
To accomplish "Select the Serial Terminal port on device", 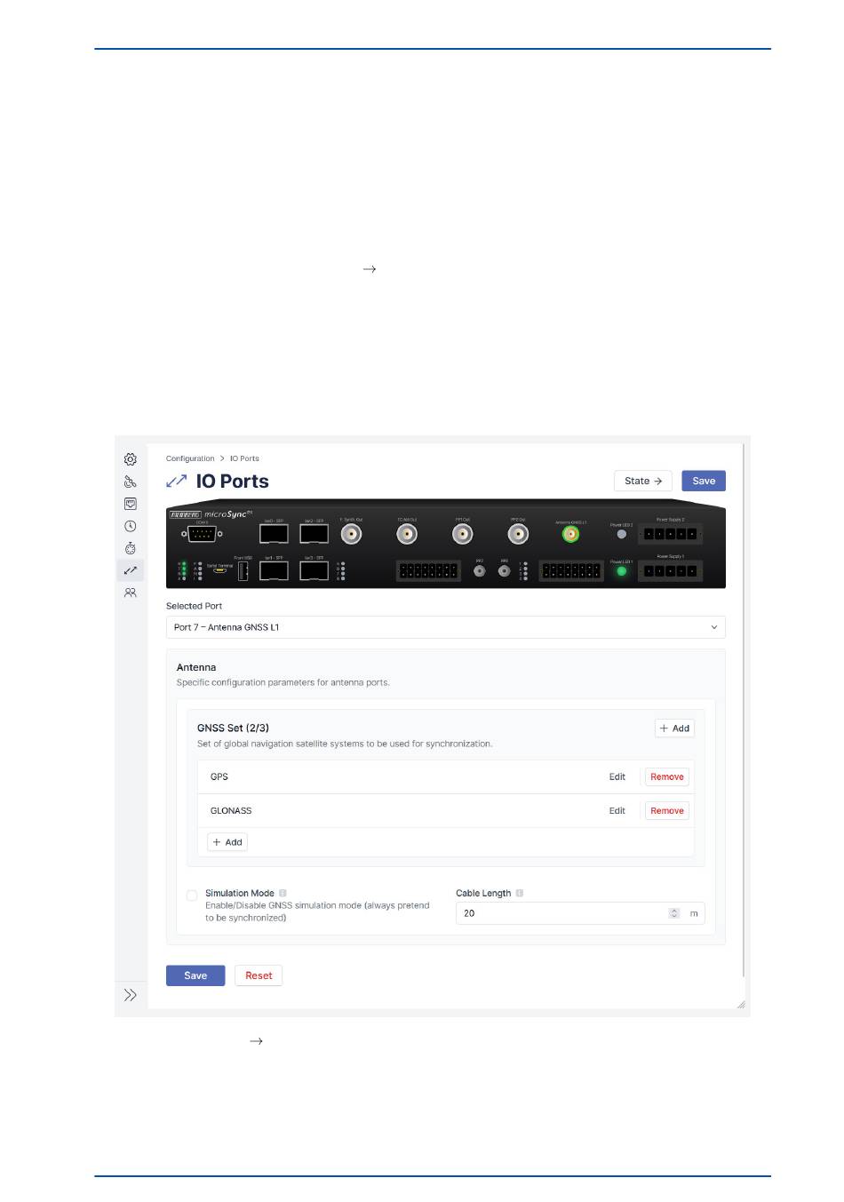I will pos(219,571).
